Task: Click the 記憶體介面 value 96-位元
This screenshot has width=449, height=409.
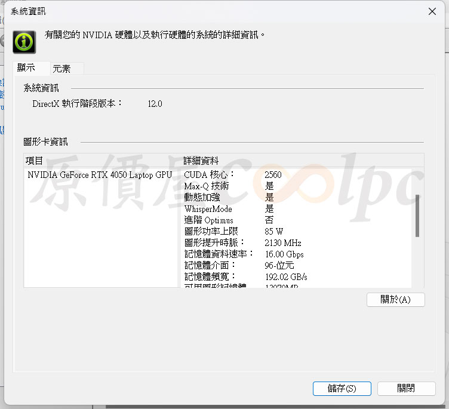Action: click(x=279, y=266)
